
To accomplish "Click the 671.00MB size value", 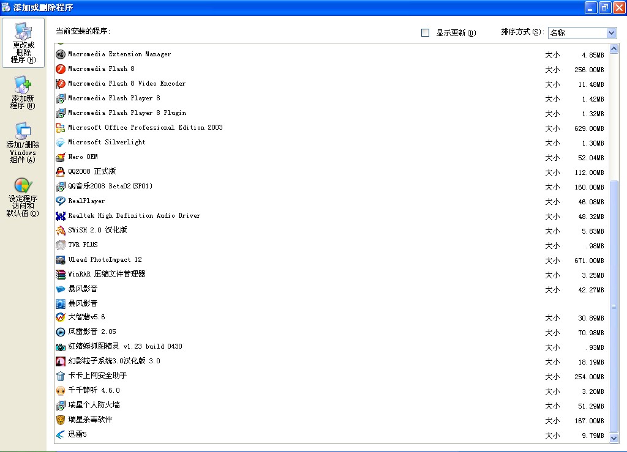I will [589, 261].
